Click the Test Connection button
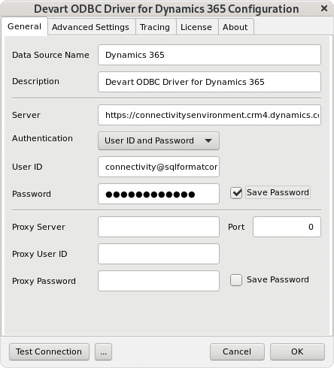The width and height of the screenshot is (334, 368). pos(49,351)
